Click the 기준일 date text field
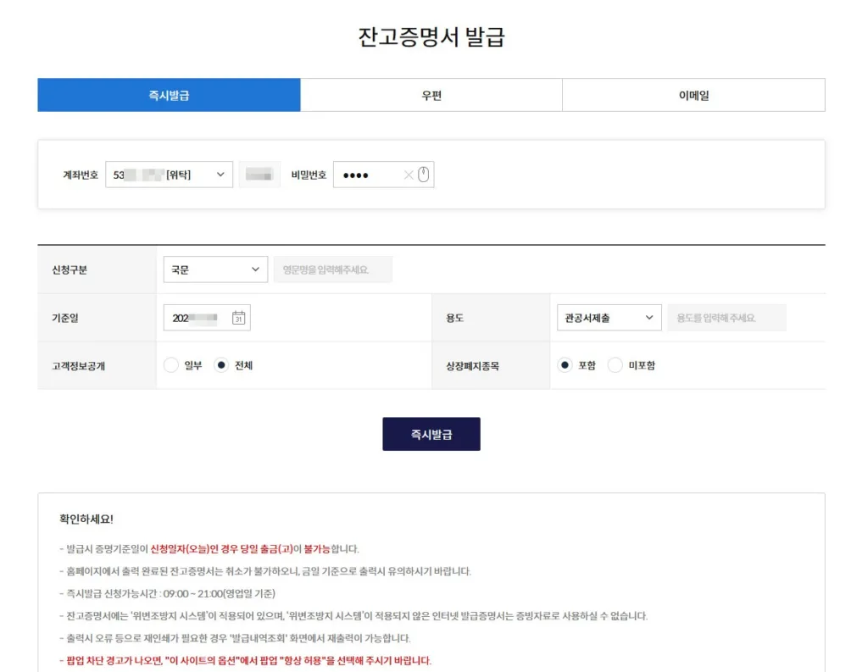Viewport: 868px width, 672px height. (x=197, y=319)
